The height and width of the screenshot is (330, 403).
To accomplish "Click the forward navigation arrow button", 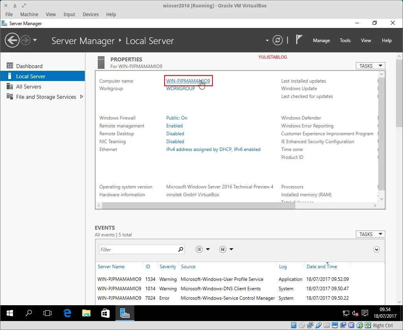I will click(x=26, y=40).
